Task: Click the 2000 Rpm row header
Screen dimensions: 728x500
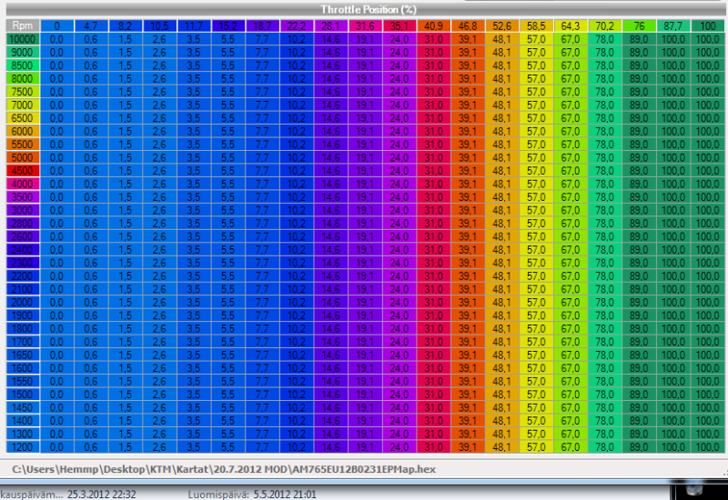Action: 22,302
